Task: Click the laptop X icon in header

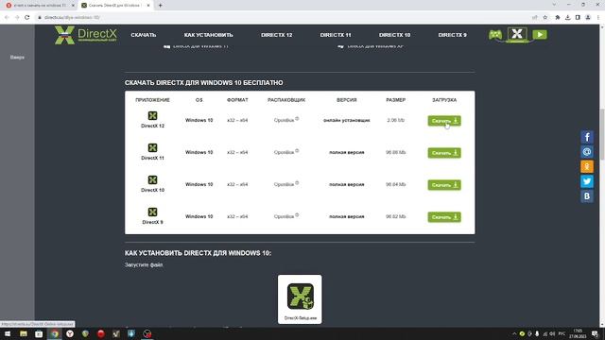Action: (x=517, y=34)
